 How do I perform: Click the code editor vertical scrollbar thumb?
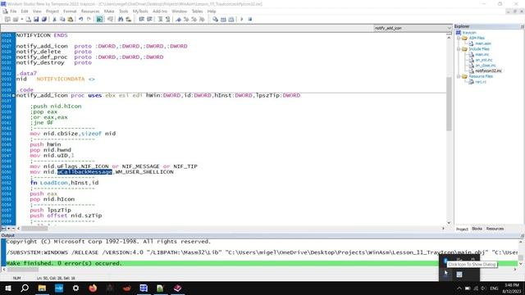[449, 104]
